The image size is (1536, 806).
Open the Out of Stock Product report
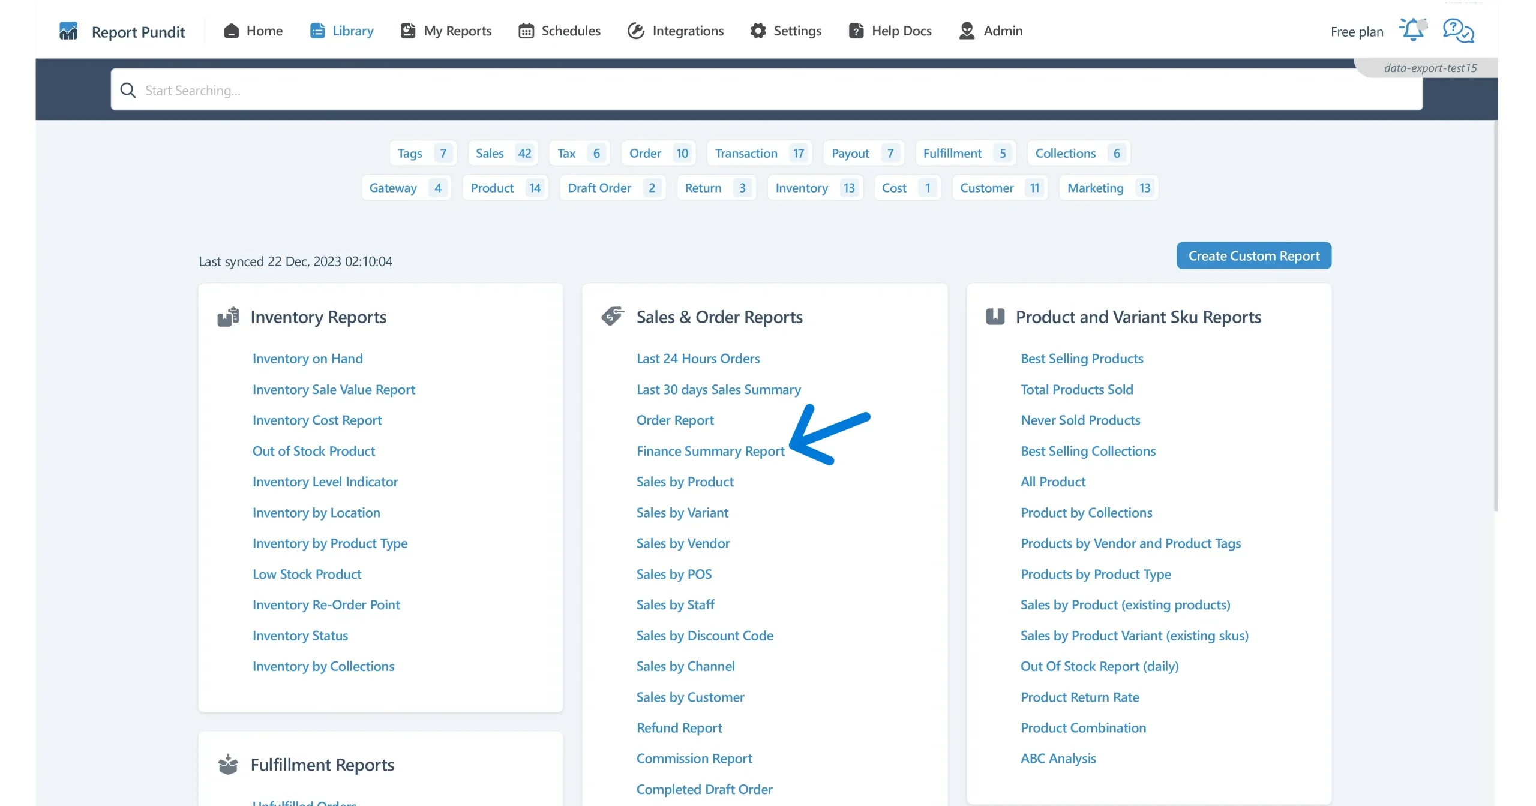[x=313, y=450]
